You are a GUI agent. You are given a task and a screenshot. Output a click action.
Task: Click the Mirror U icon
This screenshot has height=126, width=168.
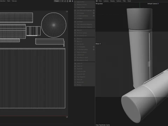75,39
